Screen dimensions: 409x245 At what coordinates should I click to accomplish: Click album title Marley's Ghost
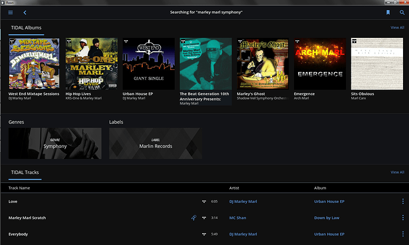click(251, 94)
